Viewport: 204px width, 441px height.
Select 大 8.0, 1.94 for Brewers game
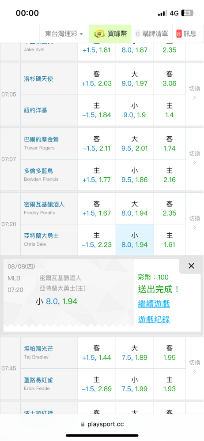(135, 209)
